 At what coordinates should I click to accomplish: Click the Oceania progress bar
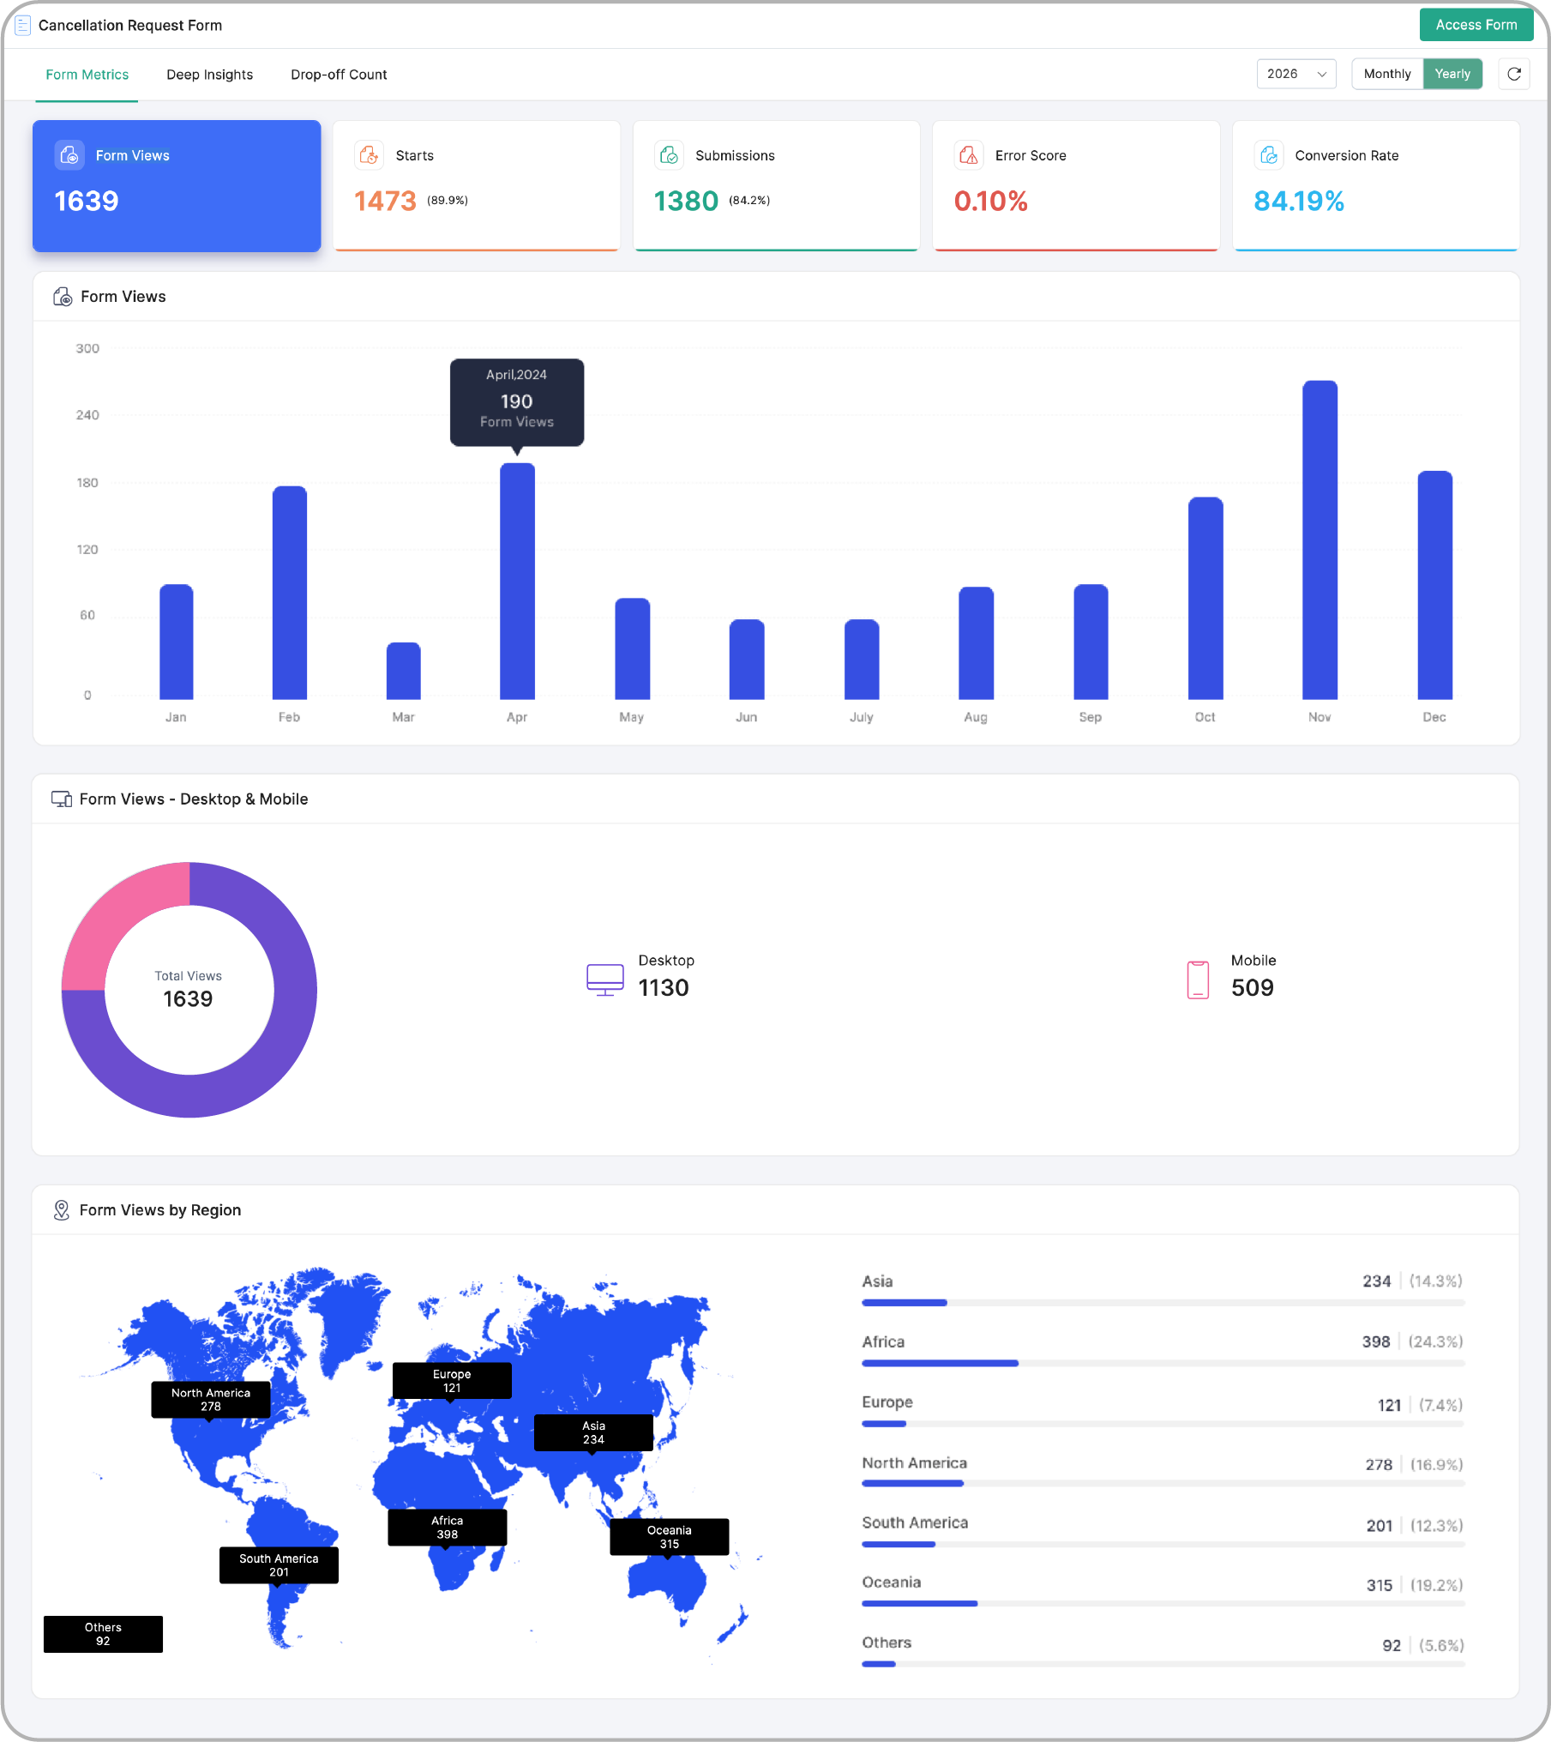[x=1163, y=1603]
